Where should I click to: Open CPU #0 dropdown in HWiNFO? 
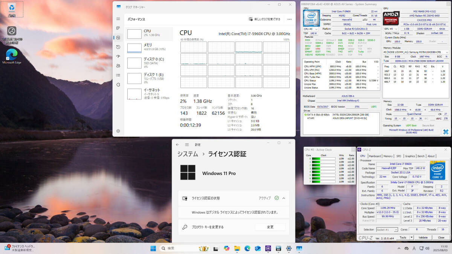(312, 29)
